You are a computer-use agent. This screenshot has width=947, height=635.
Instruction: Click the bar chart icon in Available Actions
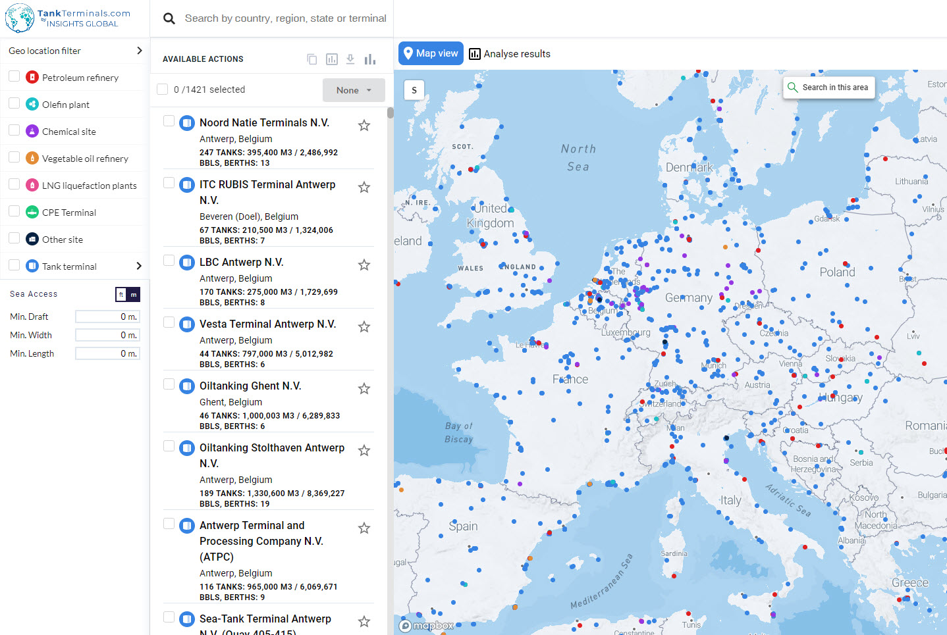(x=370, y=59)
